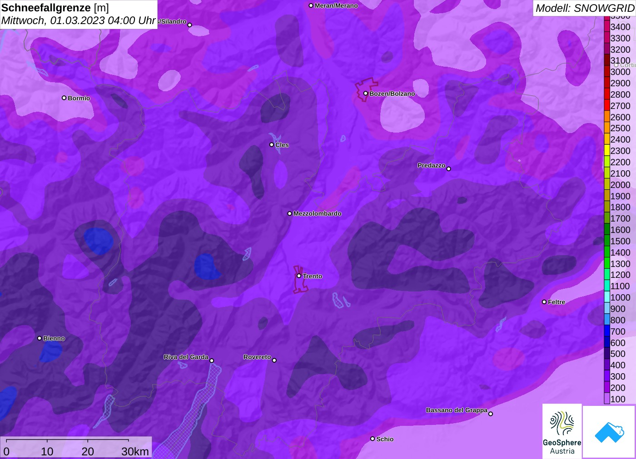Click the blue house cloud logo

click(x=609, y=432)
